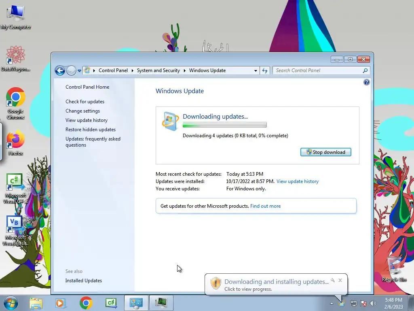Select Microsoft Visual Basic desktop shortcut
414x311 pixels.
(x=16, y=231)
